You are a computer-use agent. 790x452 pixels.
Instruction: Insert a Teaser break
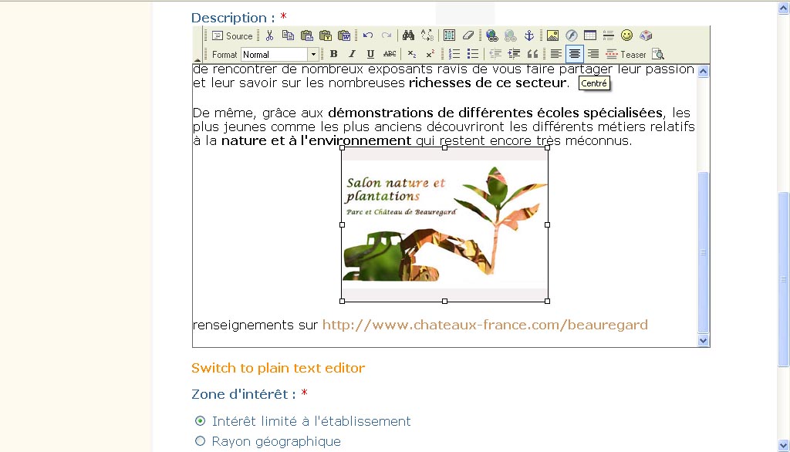pyautogui.click(x=626, y=55)
